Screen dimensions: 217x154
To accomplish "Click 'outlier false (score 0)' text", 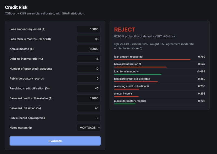I will [128, 48].
